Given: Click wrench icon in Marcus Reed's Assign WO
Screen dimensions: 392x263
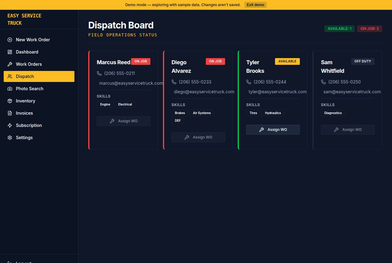Looking at the screenshot, I should pyautogui.click(x=112, y=121).
